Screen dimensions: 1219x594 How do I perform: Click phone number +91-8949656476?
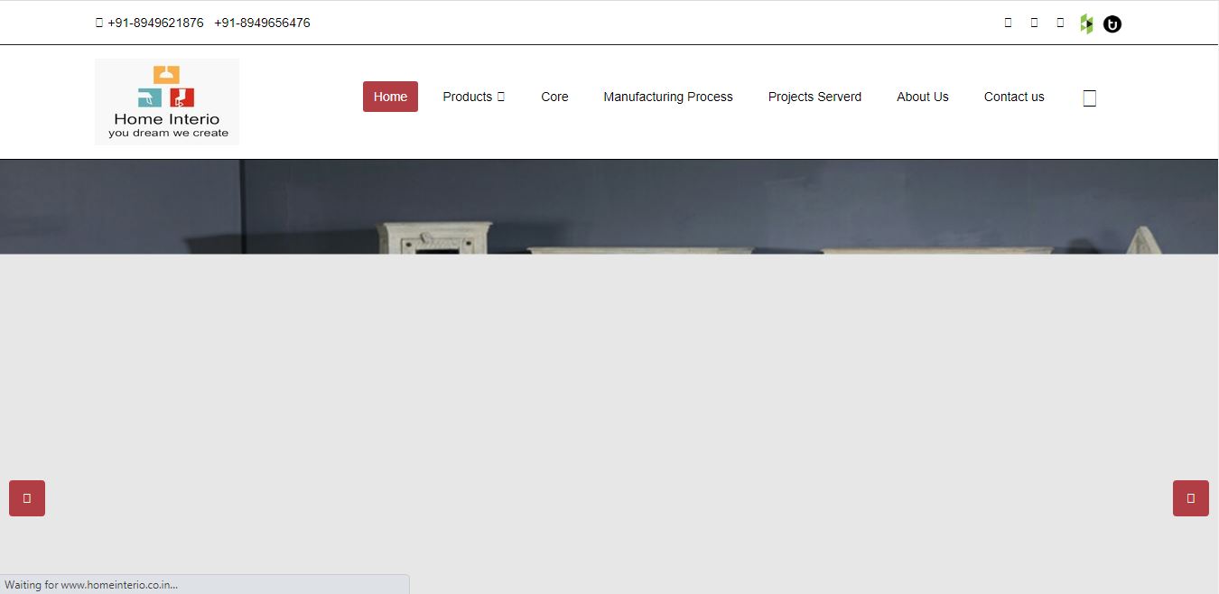tap(262, 23)
